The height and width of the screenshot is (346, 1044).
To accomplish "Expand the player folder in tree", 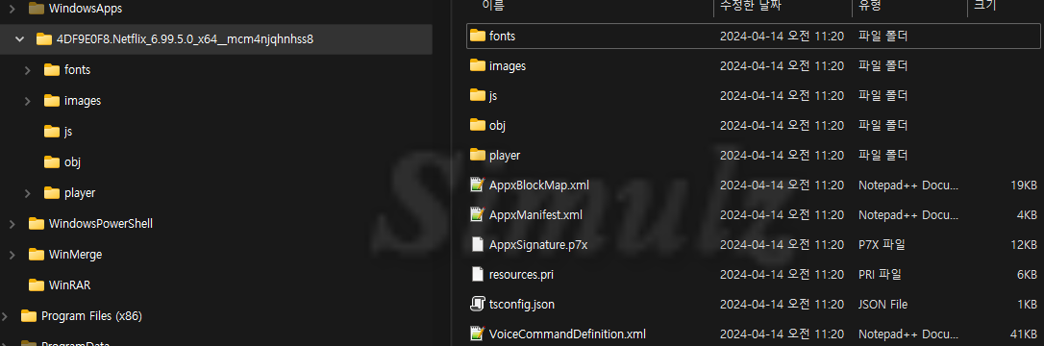I will point(27,193).
